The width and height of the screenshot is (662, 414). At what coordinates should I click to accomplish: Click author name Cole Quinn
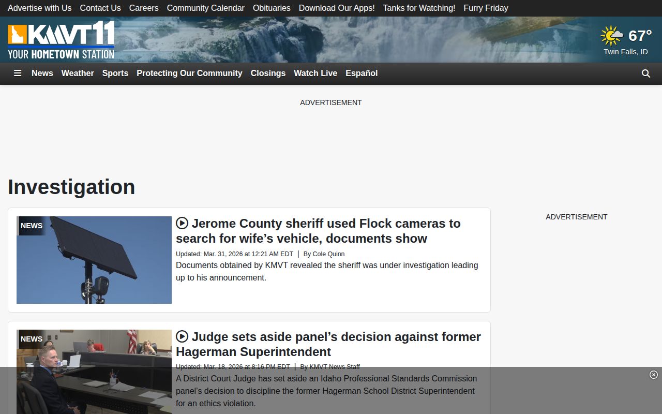coord(328,254)
